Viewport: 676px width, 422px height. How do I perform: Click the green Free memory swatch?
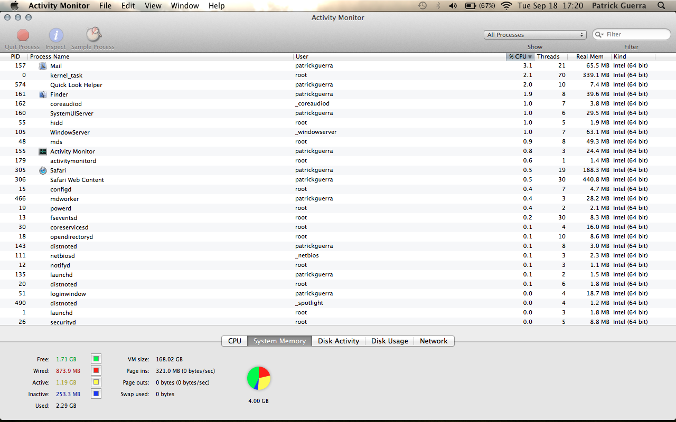click(96, 359)
